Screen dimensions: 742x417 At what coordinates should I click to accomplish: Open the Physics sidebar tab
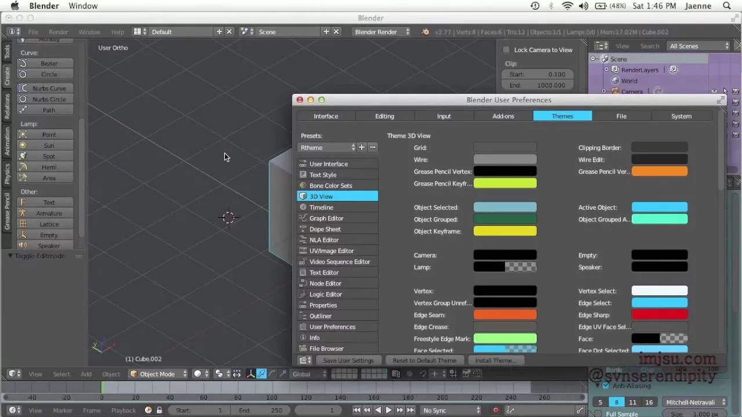(x=7, y=174)
